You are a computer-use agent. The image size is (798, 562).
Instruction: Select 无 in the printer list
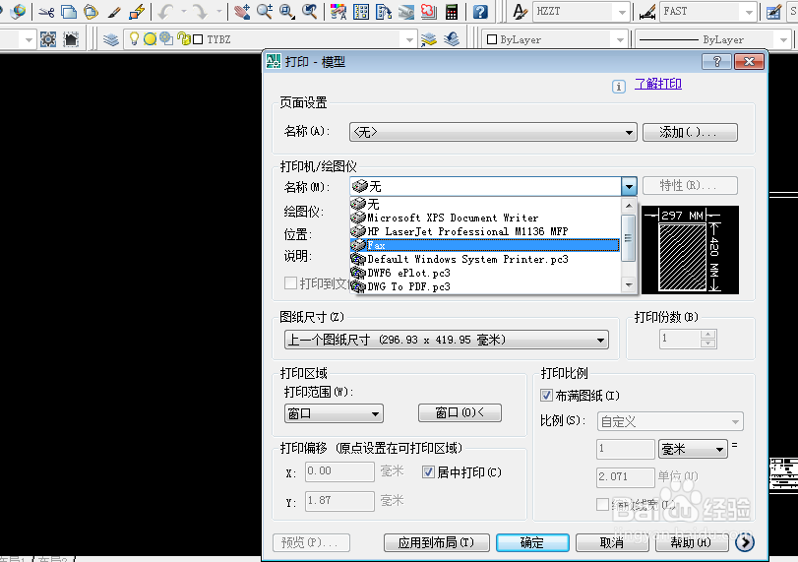485,204
